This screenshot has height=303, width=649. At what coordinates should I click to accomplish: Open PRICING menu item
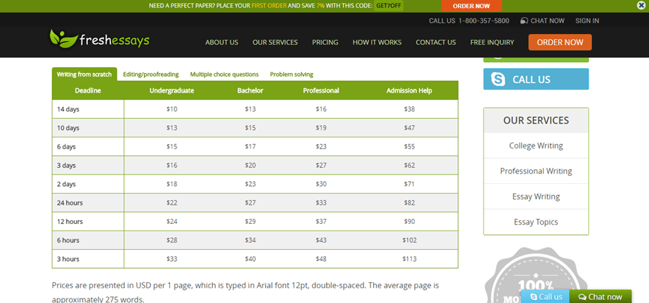point(325,42)
